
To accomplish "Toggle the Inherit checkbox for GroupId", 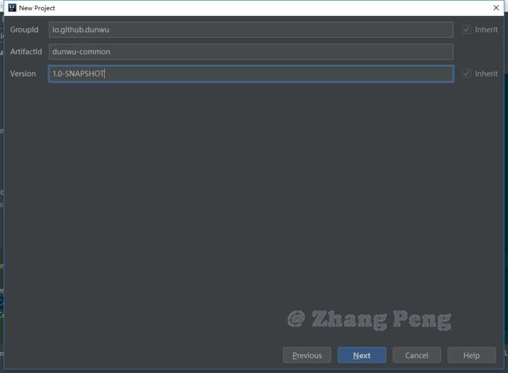I will click(467, 30).
